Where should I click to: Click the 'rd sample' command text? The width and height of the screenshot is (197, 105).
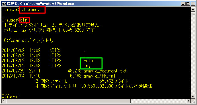click(x=30, y=10)
